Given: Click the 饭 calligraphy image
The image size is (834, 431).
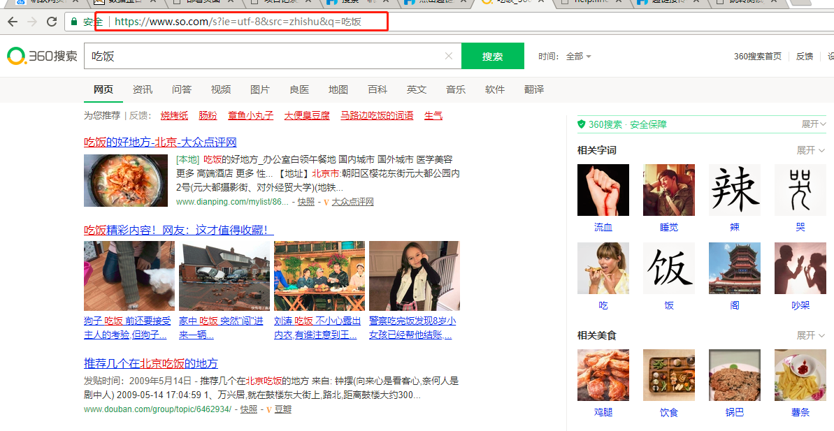Looking at the screenshot, I should (x=669, y=268).
